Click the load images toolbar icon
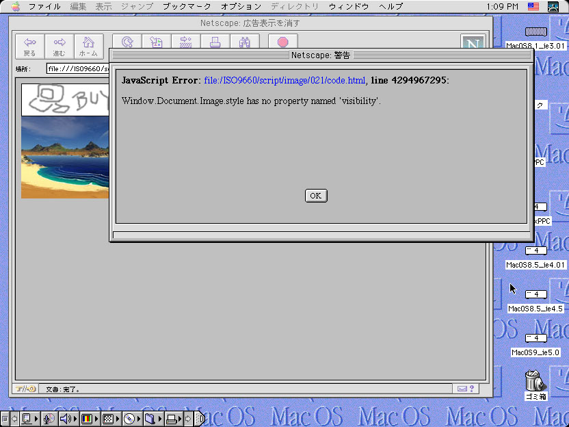569x427 pixels. pyautogui.click(x=157, y=42)
